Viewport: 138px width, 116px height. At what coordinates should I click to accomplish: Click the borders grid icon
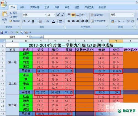coord(40,21)
